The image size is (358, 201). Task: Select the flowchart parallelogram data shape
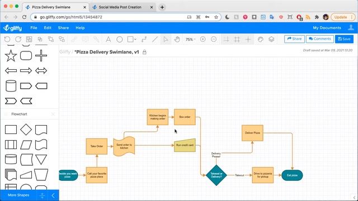tap(26, 145)
